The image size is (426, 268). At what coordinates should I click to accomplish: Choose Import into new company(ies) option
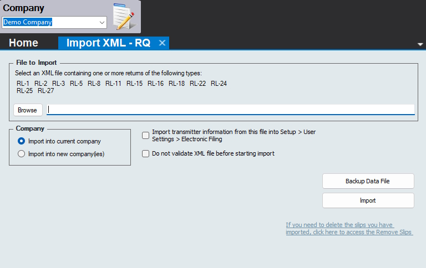(22, 154)
